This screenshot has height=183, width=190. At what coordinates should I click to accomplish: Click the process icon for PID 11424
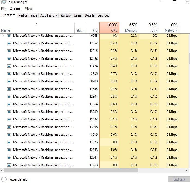pos(9,66)
